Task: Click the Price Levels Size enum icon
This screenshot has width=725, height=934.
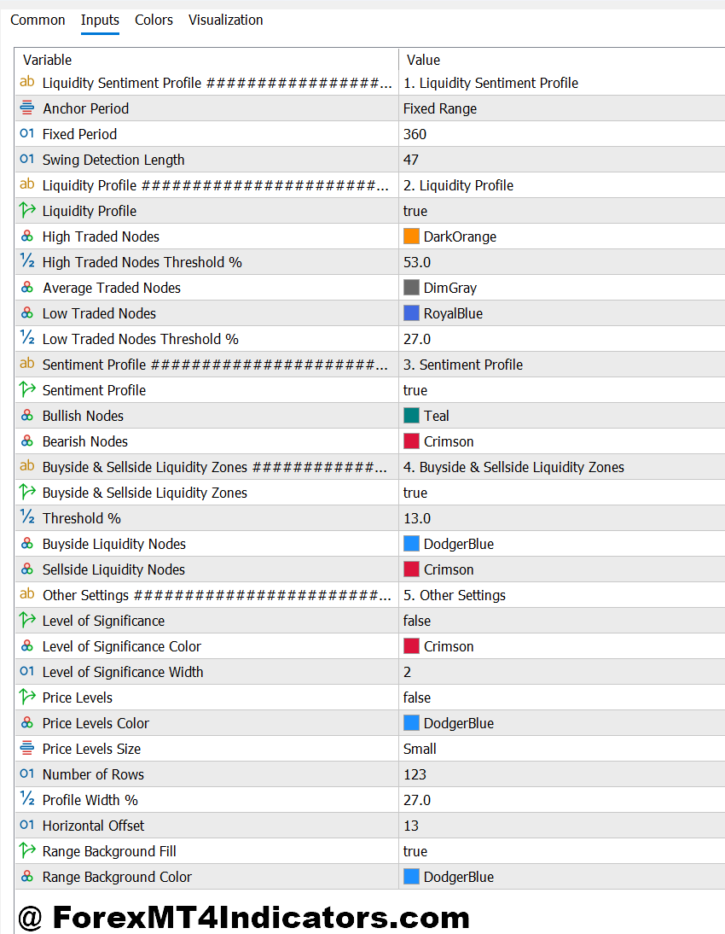Action: pyautogui.click(x=27, y=748)
